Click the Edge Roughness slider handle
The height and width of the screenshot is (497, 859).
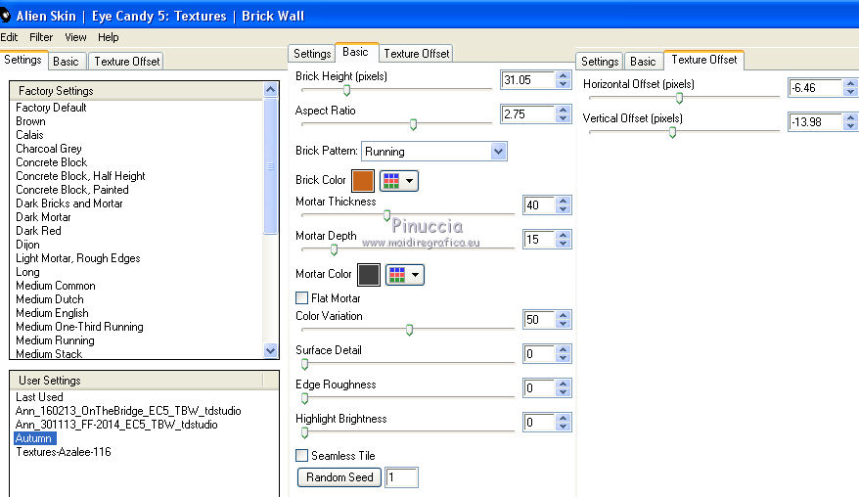(x=304, y=398)
